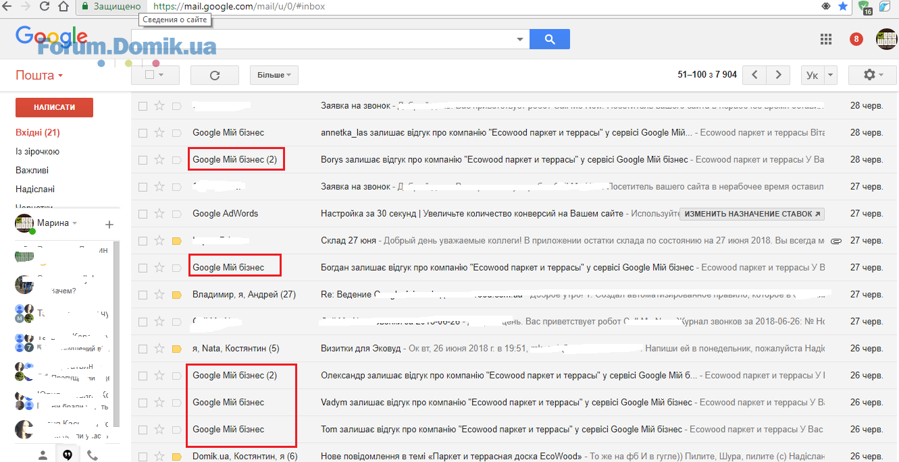Open the phone calls tab icon
This screenshot has height=462, width=899.
93,455
